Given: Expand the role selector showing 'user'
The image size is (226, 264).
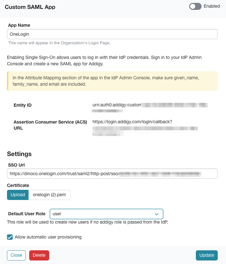Looking at the screenshot, I should (106, 214).
